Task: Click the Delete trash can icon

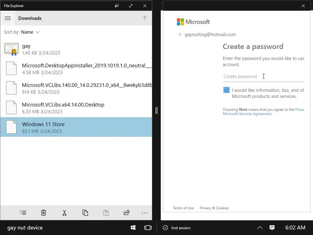Action: point(43,213)
